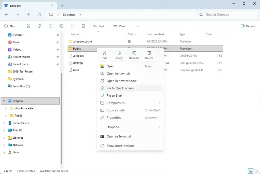
Task: Select Linux penguin icon in sidebar
Action: point(10,152)
